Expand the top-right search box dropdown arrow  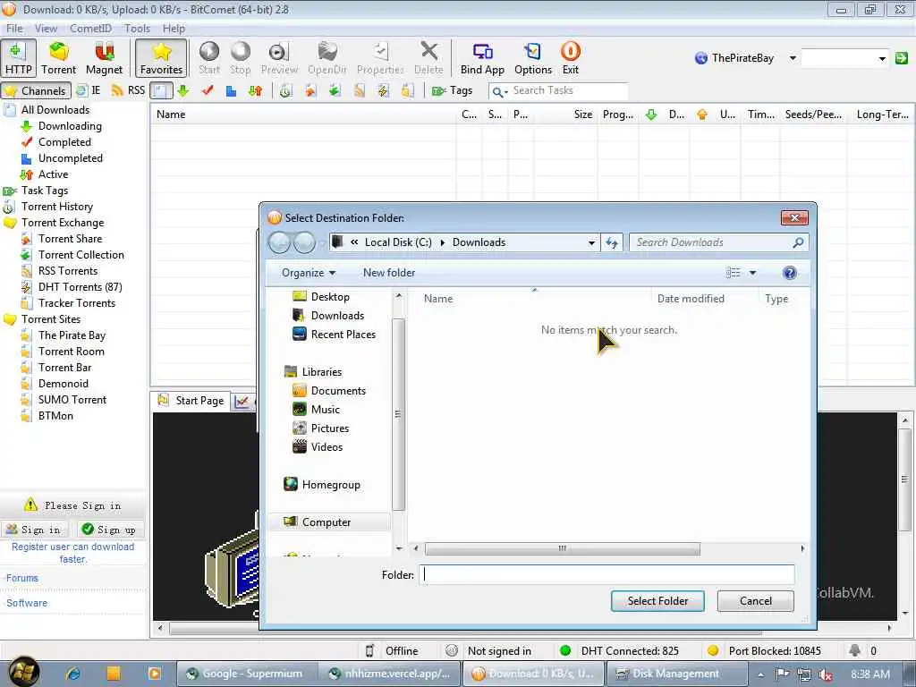882,58
